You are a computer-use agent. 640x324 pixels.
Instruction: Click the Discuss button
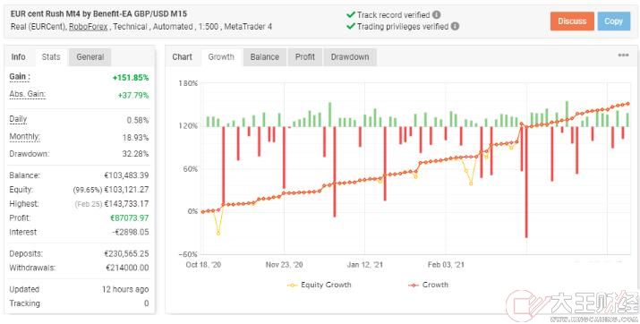(572, 21)
